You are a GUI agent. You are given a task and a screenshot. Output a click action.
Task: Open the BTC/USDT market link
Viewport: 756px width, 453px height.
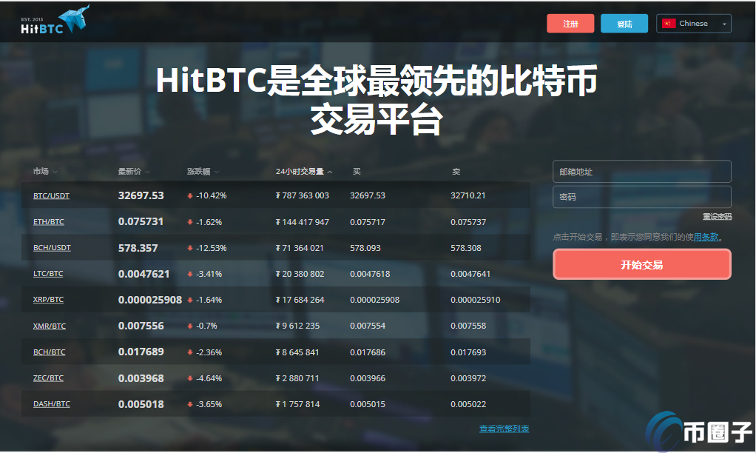(x=51, y=195)
